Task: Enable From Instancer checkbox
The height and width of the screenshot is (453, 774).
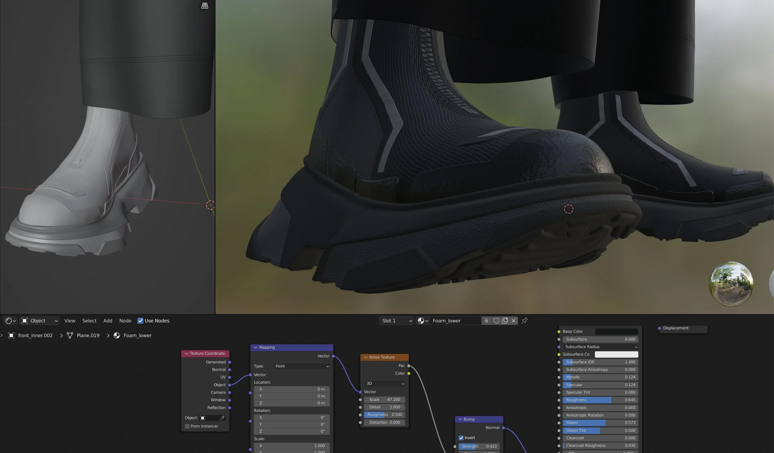Action: [x=187, y=426]
